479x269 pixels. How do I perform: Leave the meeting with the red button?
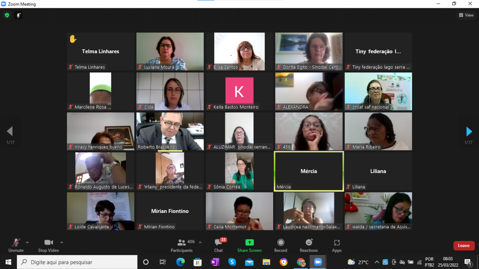(464, 246)
